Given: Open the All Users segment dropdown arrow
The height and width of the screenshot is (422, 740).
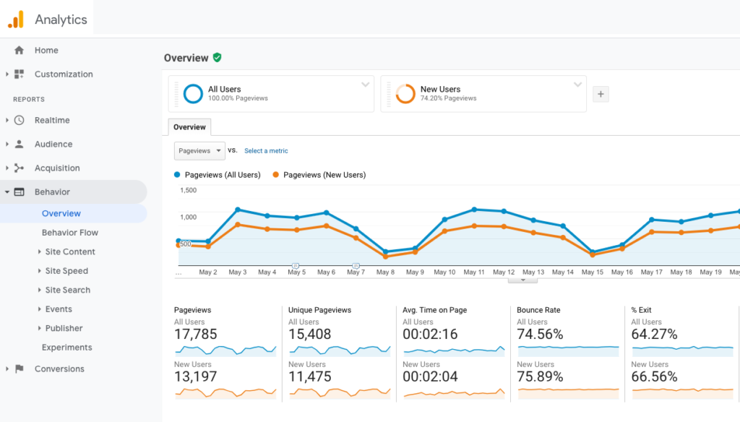Looking at the screenshot, I should click(x=365, y=85).
